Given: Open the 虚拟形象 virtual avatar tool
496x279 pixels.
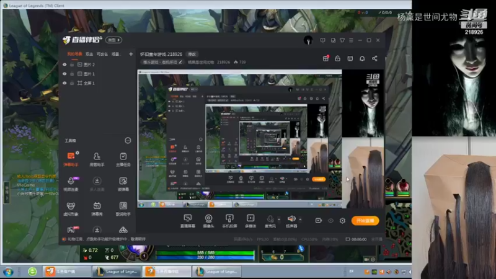Looking at the screenshot, I should pyautogui.click(x=71, y=209).
